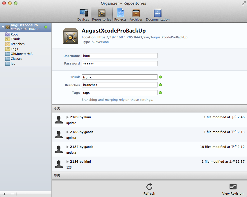Screen dimensions: 247x197
Task: Switch to the Repositories section
Action: 102,15
